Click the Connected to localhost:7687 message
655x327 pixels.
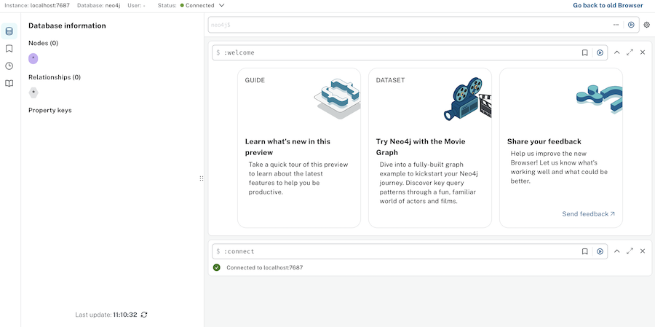point(264,267)
